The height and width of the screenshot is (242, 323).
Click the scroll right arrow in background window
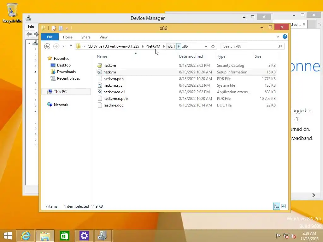[314, 195]
